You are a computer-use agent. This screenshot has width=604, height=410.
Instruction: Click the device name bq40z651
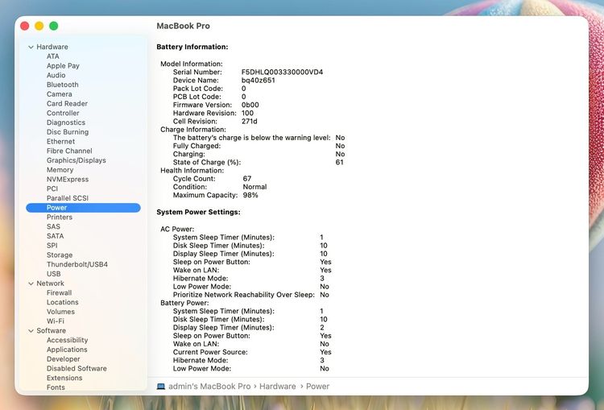tap(258, 81)
